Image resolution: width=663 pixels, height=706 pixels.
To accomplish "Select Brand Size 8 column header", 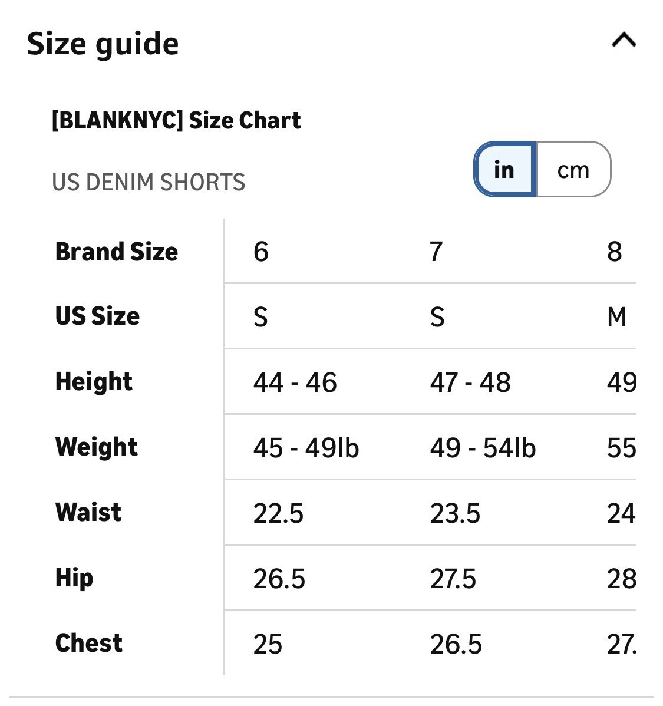I will click(x=614, y=251).
